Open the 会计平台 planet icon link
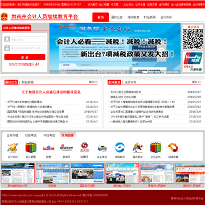Viewport: 205px width, 205px height. pyautogui.click(x=13, y=148)
